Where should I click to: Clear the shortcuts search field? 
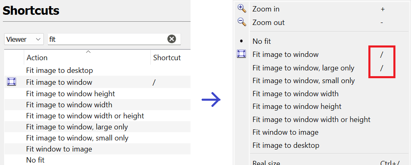[172, 39]
